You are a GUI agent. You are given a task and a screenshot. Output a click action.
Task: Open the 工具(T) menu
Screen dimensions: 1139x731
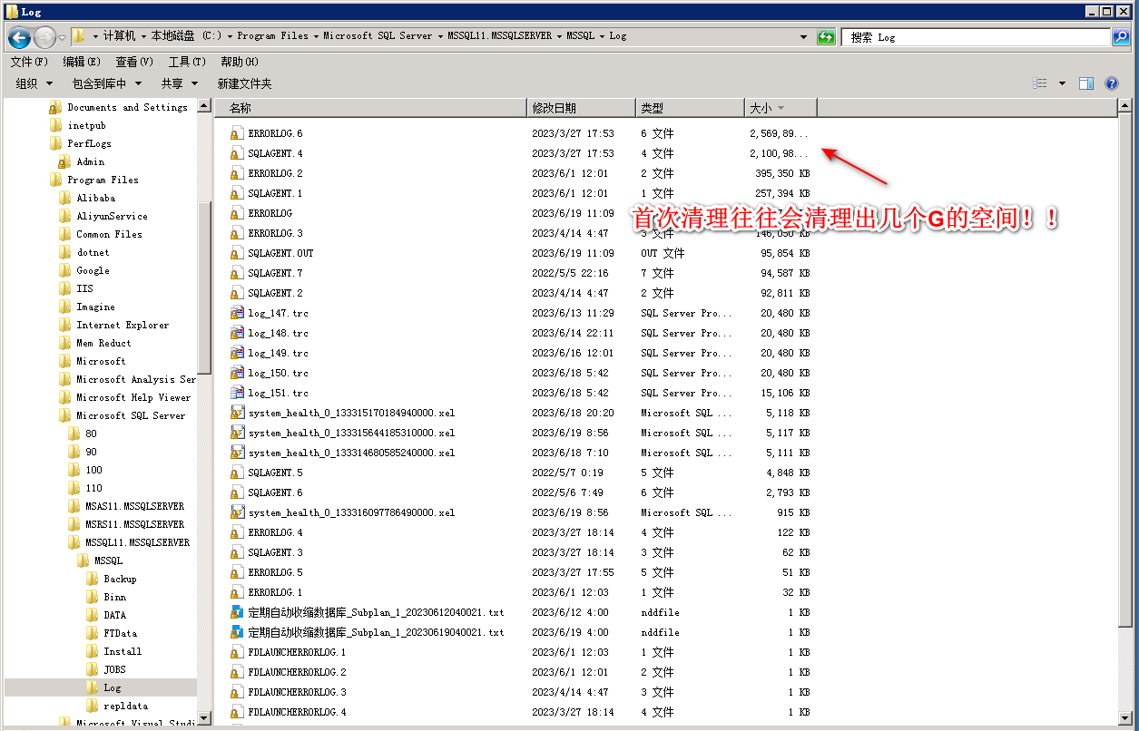tap(186, 62)
